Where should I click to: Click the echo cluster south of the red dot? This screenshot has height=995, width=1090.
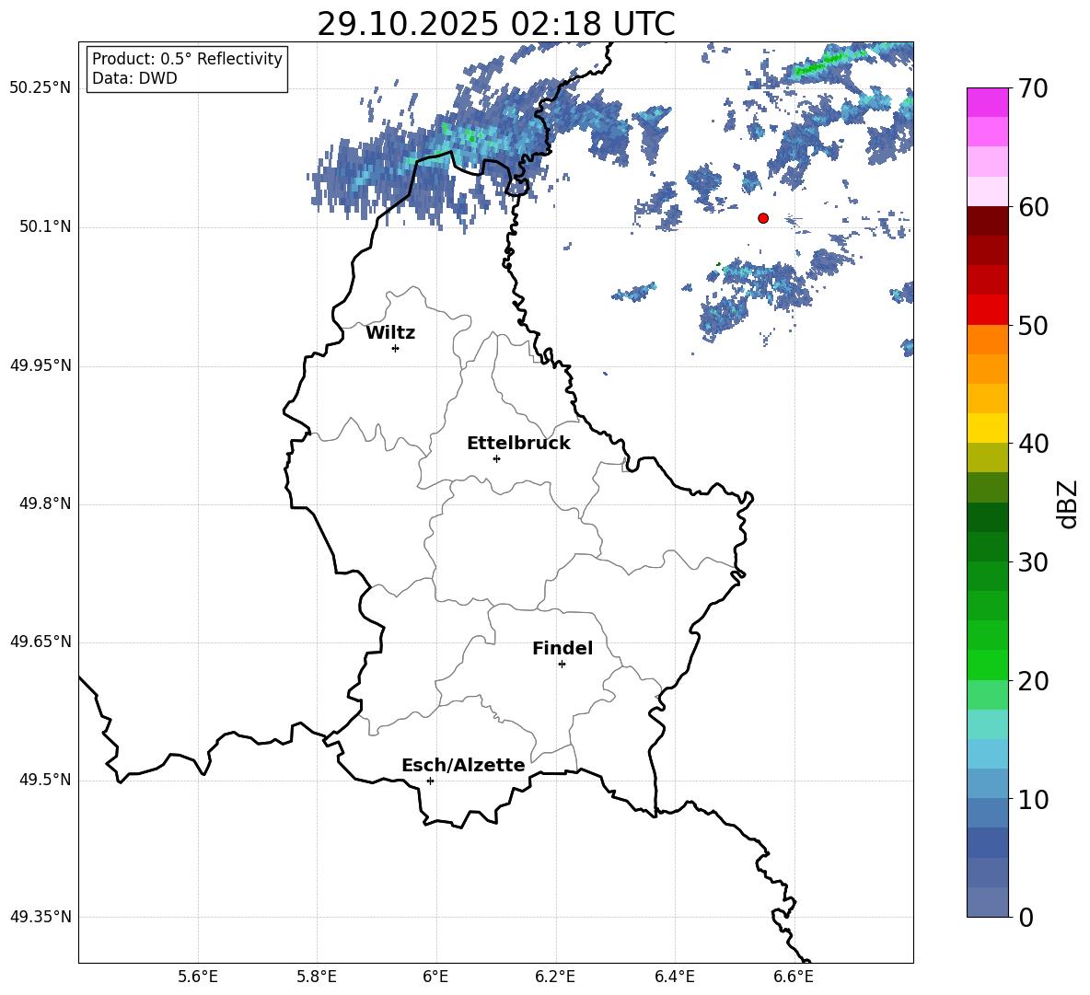[758, 297]
